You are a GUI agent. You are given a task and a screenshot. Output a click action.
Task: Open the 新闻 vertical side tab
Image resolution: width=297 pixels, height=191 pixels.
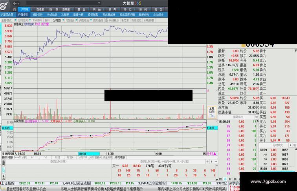[3, 163]
